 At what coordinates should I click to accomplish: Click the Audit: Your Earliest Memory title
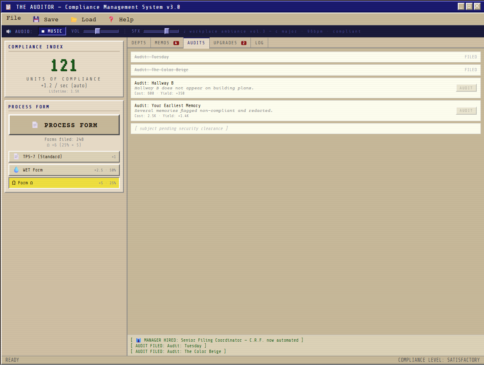pos(167,106)
